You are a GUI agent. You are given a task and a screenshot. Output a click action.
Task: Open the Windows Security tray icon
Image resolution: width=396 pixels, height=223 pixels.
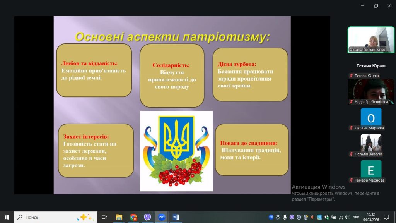pos(326,217)
